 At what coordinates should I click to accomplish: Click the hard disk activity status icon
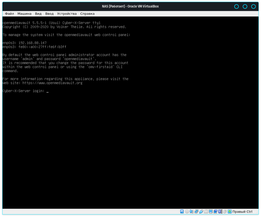click(x=182, y=211)
